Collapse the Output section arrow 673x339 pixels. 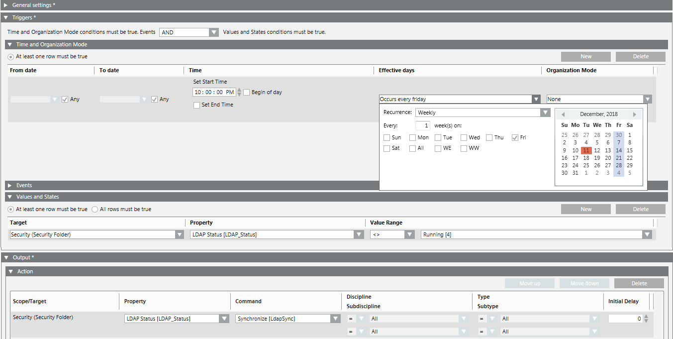coord(6,257)
